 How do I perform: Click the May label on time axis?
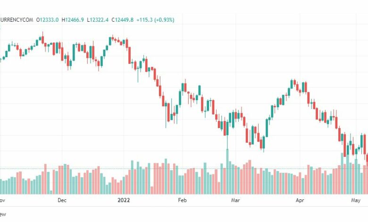pyautogui.click(x=356, y=200)
